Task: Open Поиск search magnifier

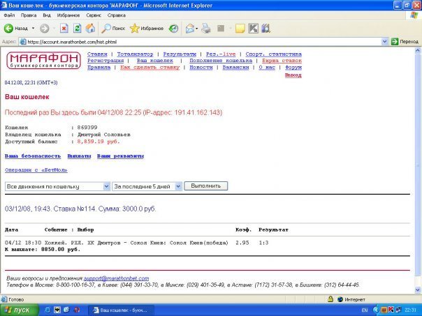Action: click(x=113, y=28)
